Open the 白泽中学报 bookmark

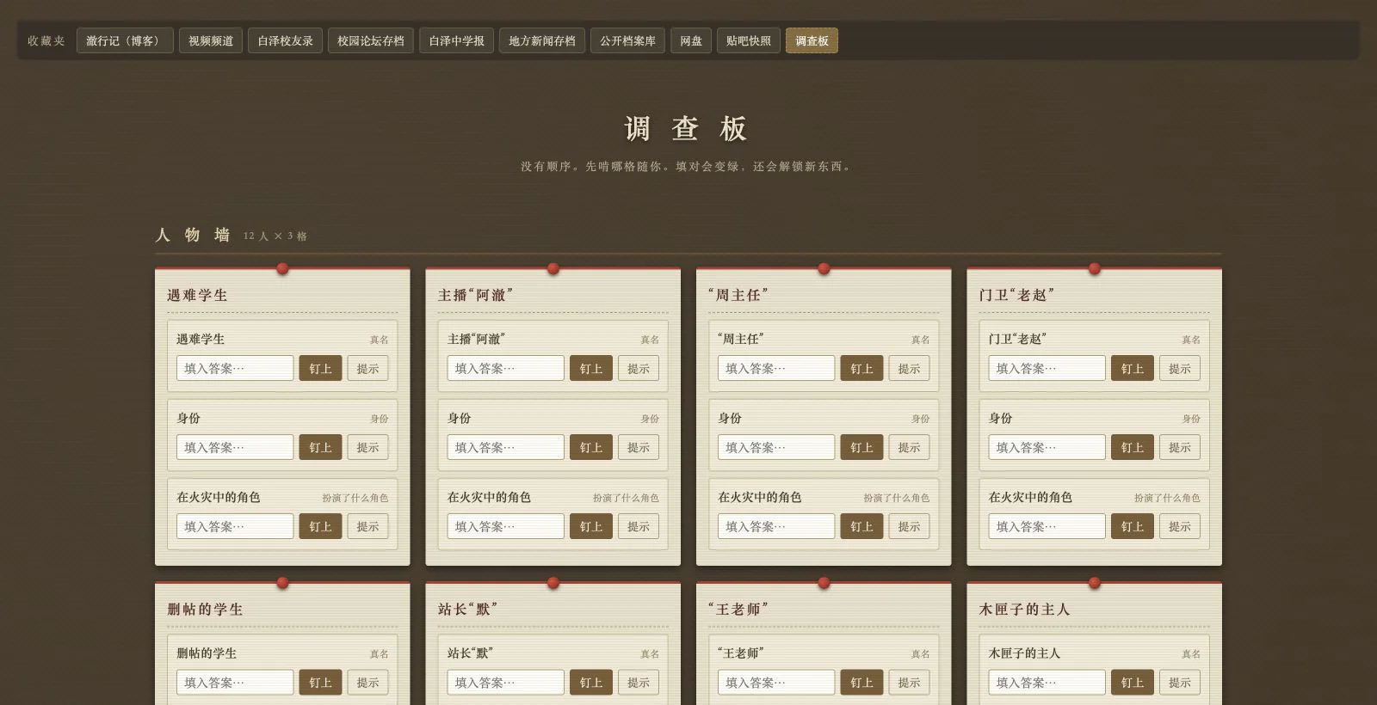(x=456, y=40)
